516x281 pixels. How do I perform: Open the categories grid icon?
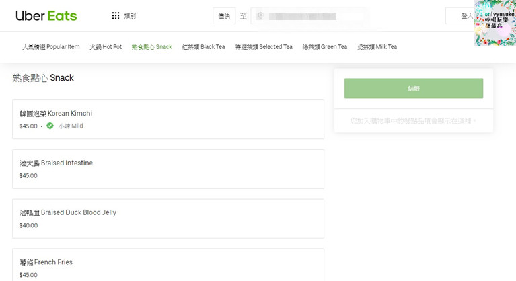[x=116, y=16]
